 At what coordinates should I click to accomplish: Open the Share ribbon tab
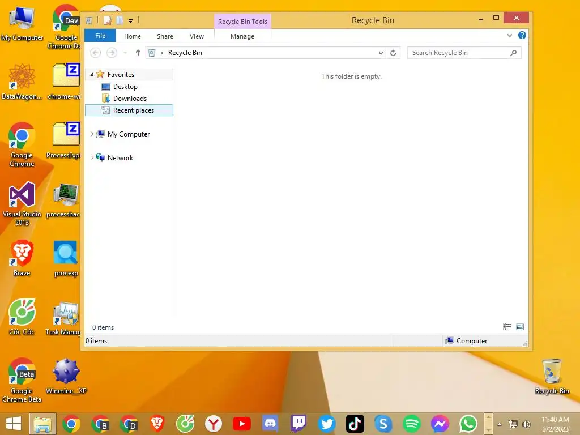(165, 36)
